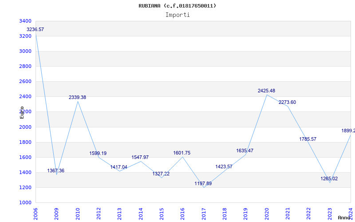Select the 2273.60 data label
The height and width of the screenshot is (222, 355).
click(x=287, y=103)
